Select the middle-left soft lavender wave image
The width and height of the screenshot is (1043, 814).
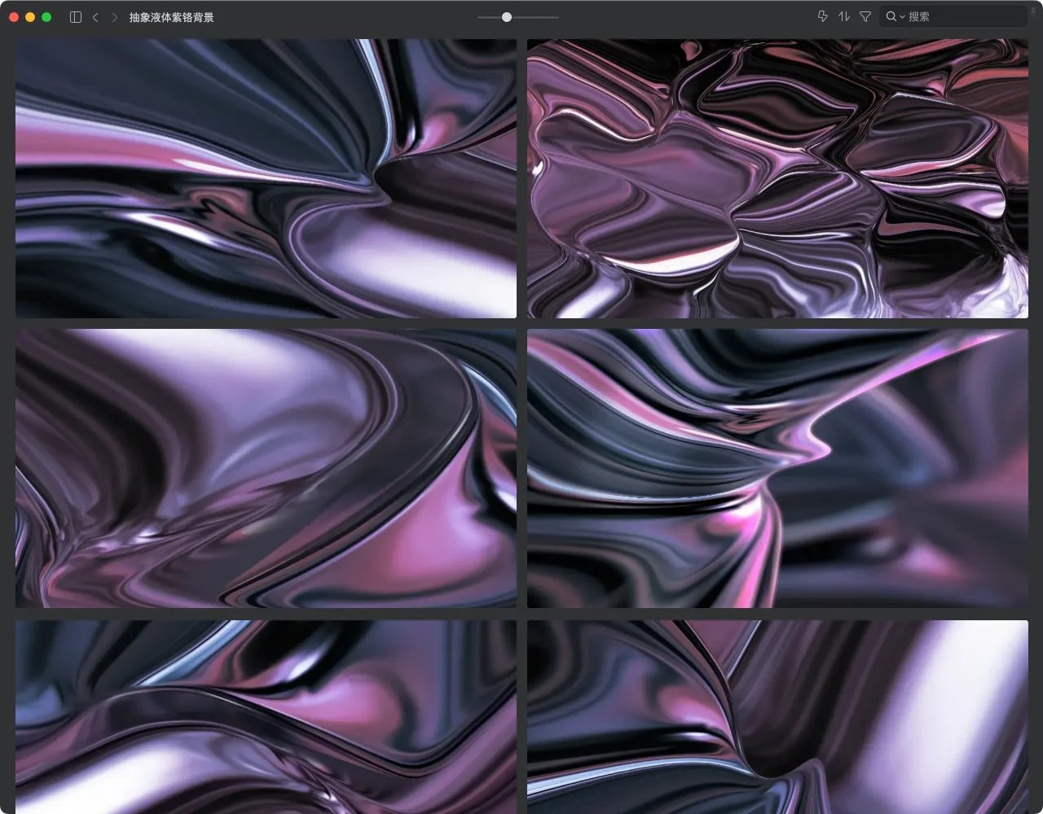(266, 468)
